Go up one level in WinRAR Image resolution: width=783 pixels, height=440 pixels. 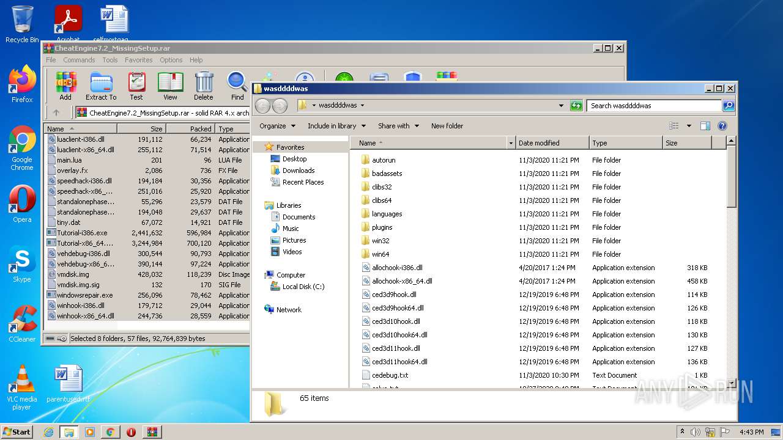click(x=56, y=112)
